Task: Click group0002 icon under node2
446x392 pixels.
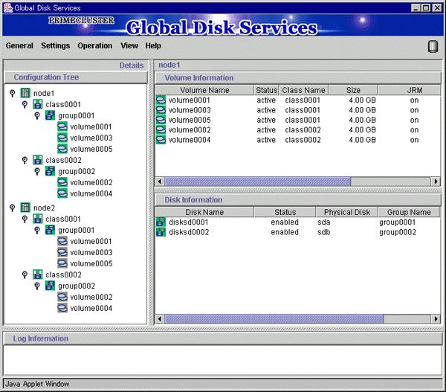Action: click(50, 286)
